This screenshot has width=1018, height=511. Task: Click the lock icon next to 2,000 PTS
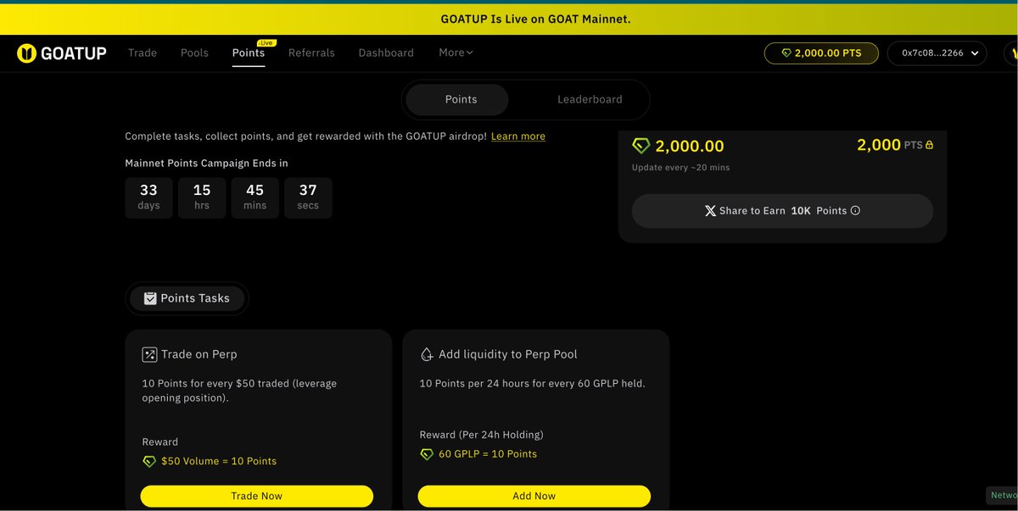(x=929, y=146)
